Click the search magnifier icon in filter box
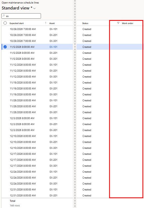The image size is (144, 208). pyautogui.click(x=4, y=16)
